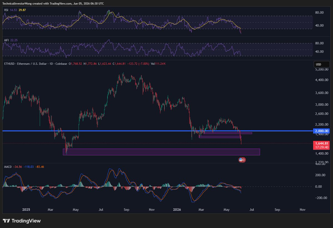Select the MACD indicator label
Viewport: 333px width, 228px height.
(x=8, y=167)
